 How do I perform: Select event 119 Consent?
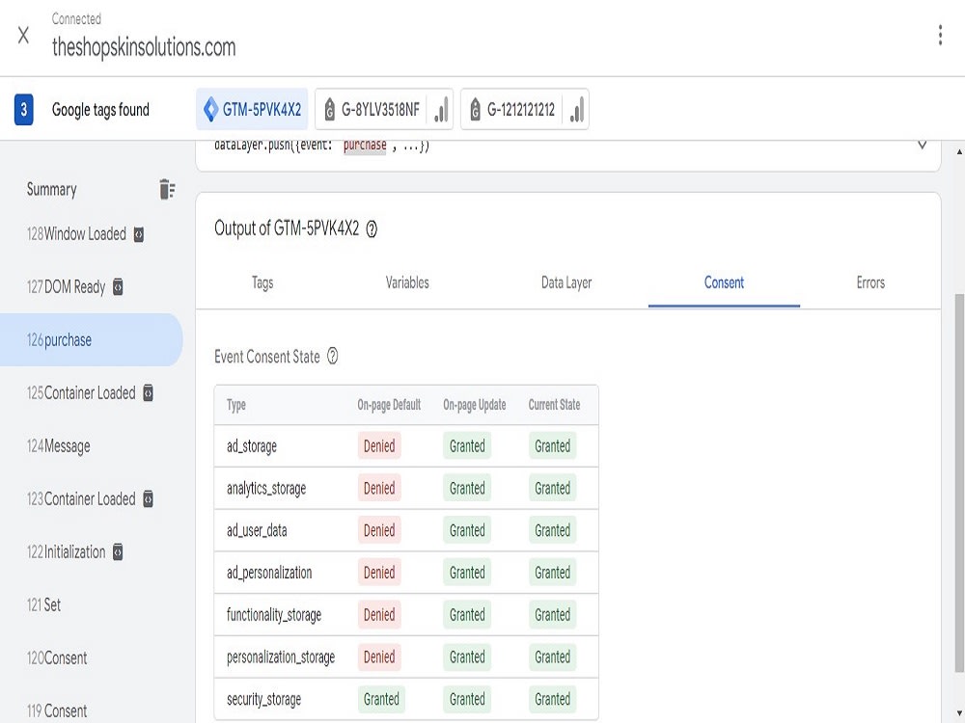coord(57,710)
